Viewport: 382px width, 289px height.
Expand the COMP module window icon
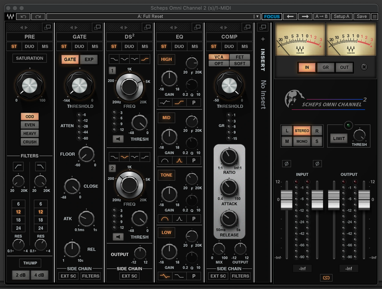(x=247, y=27)
